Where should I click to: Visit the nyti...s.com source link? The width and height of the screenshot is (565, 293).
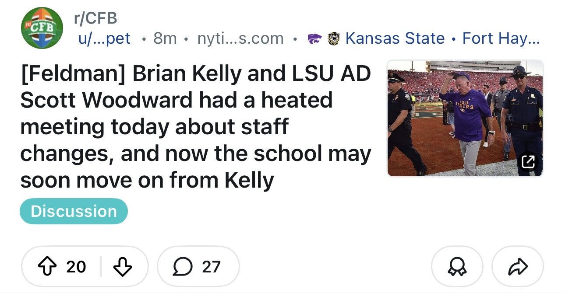point(240,38)
